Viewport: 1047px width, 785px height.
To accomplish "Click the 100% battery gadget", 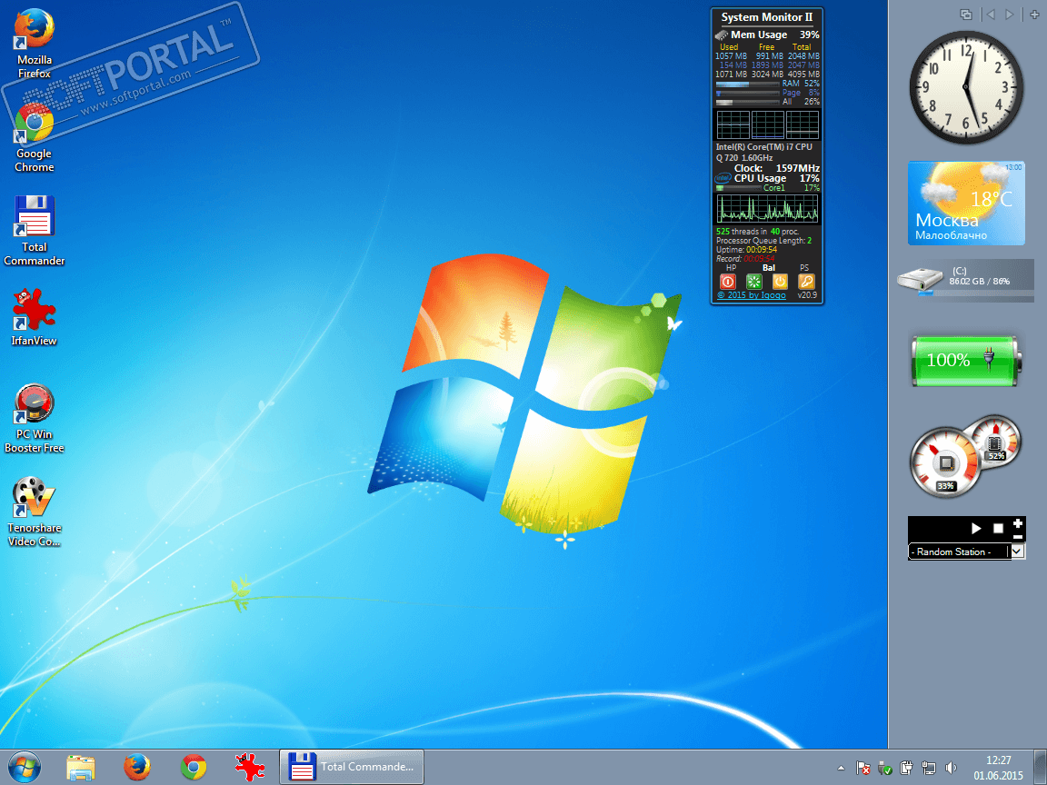I will pos(965,361).
